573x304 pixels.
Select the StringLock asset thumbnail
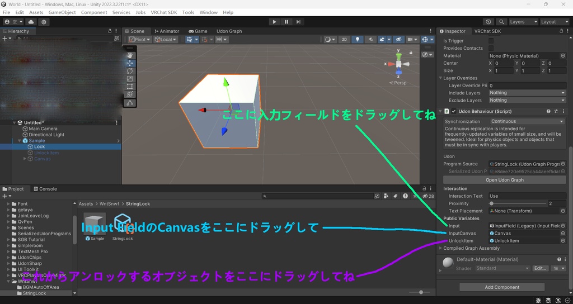[123, 225]
